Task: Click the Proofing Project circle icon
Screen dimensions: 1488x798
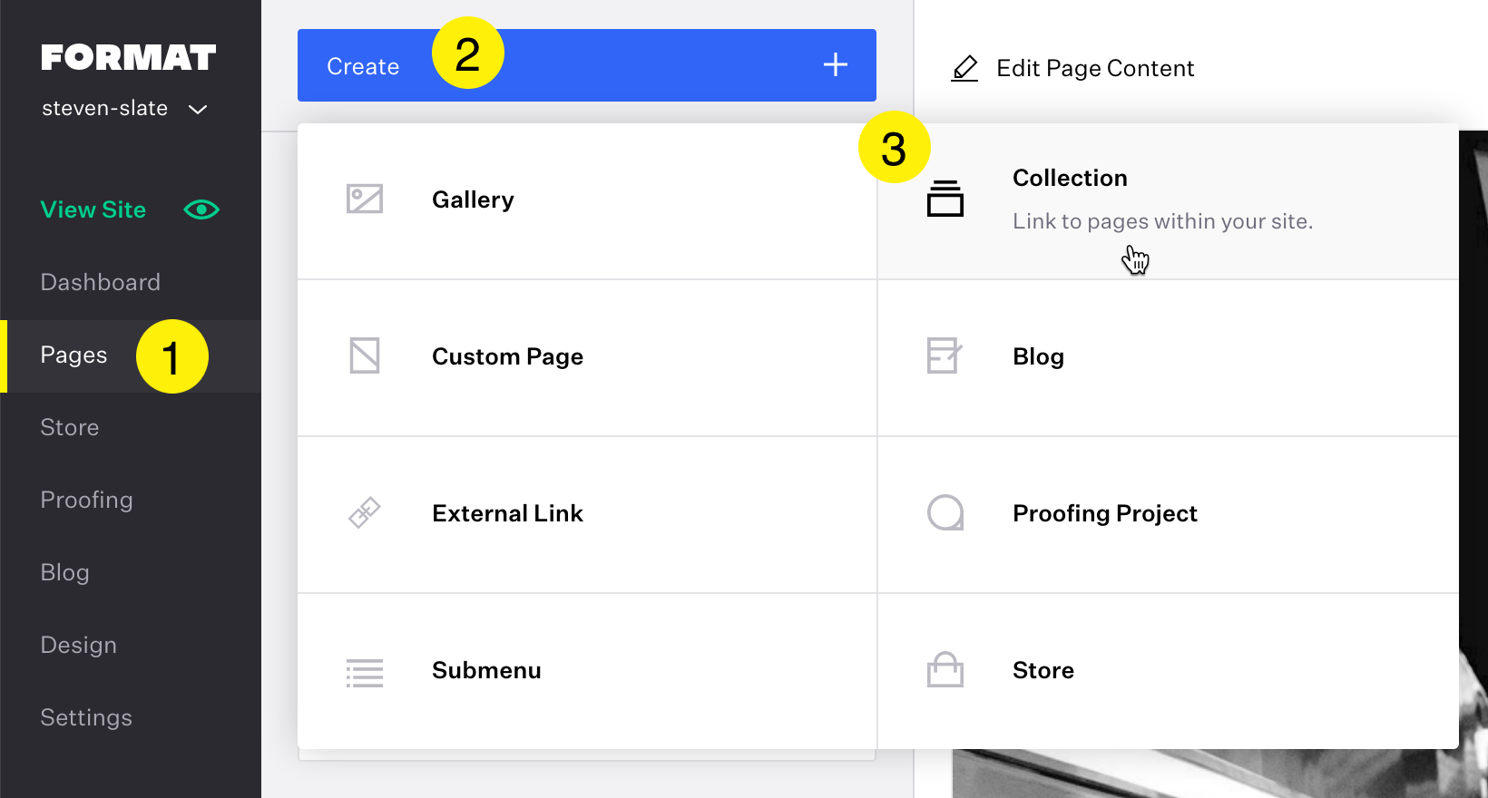Action: 945,512
